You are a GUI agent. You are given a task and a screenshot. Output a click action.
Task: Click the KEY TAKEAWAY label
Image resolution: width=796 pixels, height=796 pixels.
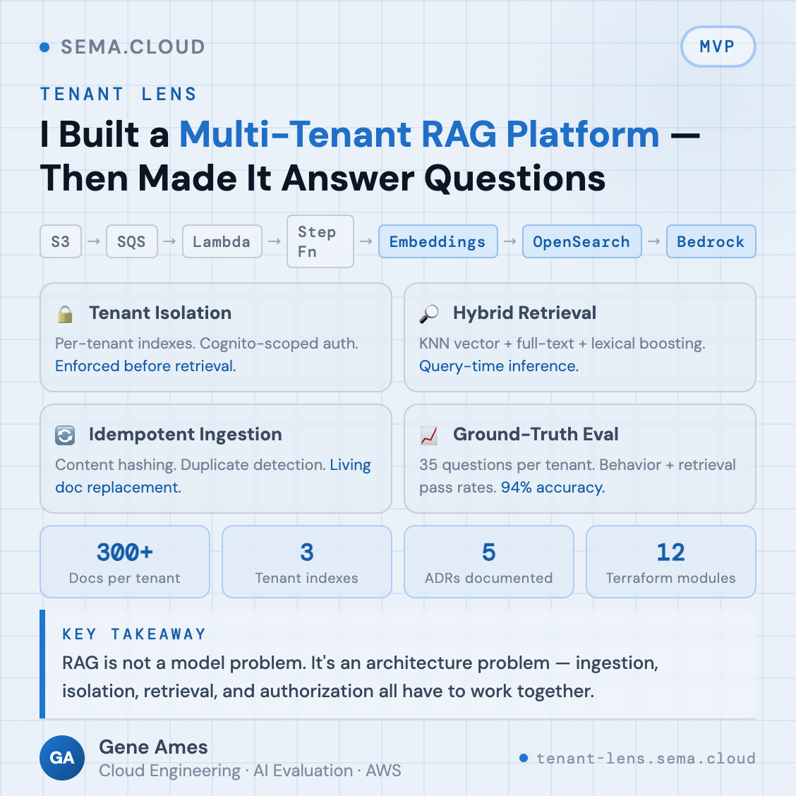(134, 634)
